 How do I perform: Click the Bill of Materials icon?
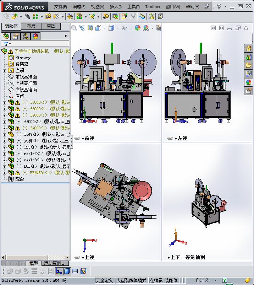115,17
